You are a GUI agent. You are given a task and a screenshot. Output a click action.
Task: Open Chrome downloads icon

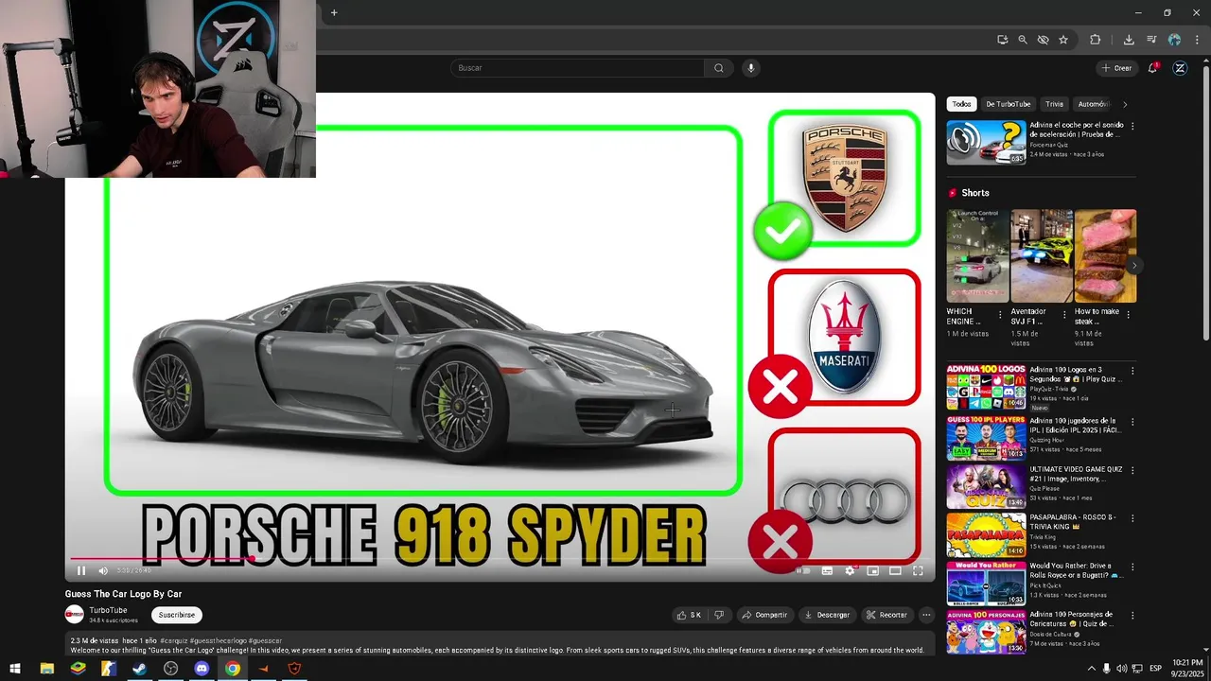tap(1129, 40)
